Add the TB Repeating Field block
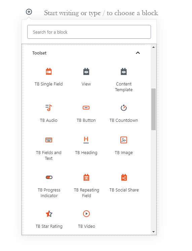Image resolution: width=192 pixels, height=251 pixels. tap(86, 186)
